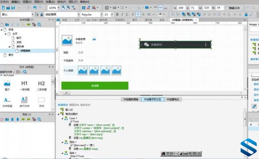Click the AxShare publish icon

(89, 8)
